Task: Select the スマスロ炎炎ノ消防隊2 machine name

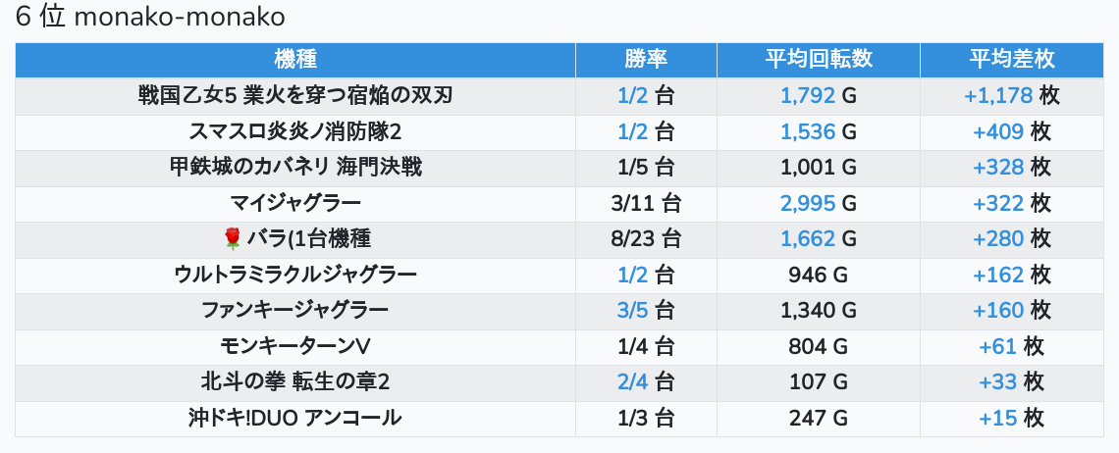Action: [295, 132]
